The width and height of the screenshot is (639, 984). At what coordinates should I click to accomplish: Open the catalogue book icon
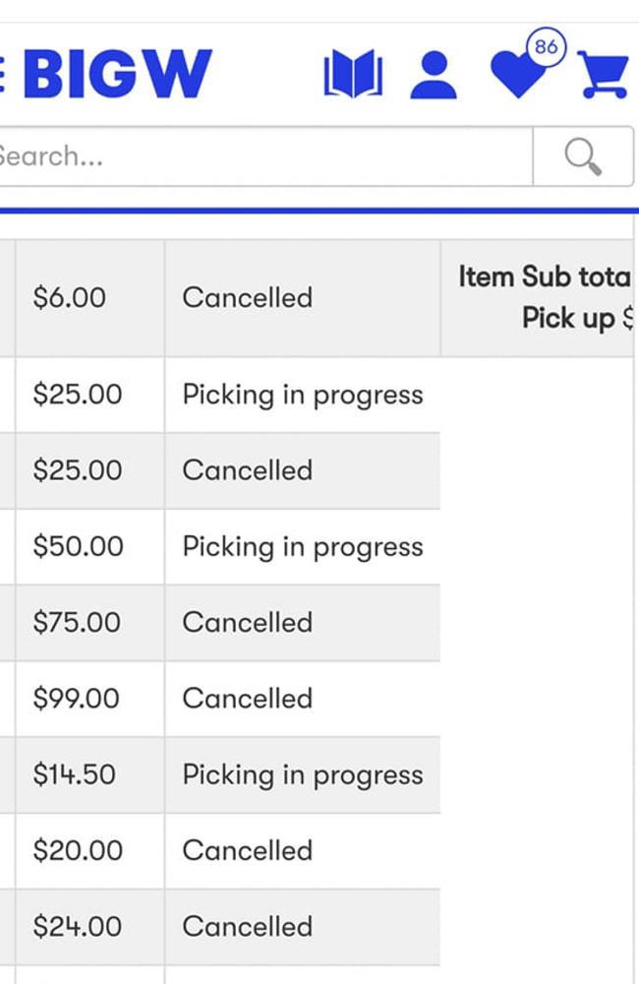coord(353,74)
